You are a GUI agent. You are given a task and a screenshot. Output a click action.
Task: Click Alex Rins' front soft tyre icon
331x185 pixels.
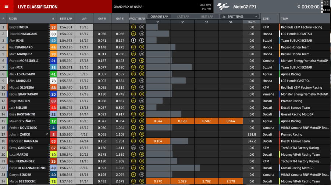pos(134,41)
